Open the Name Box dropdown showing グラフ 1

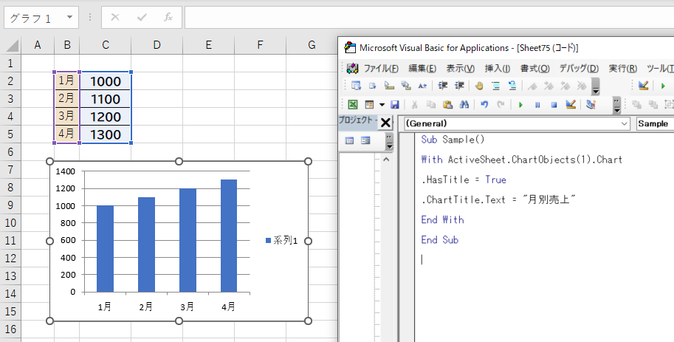[69, 17]
